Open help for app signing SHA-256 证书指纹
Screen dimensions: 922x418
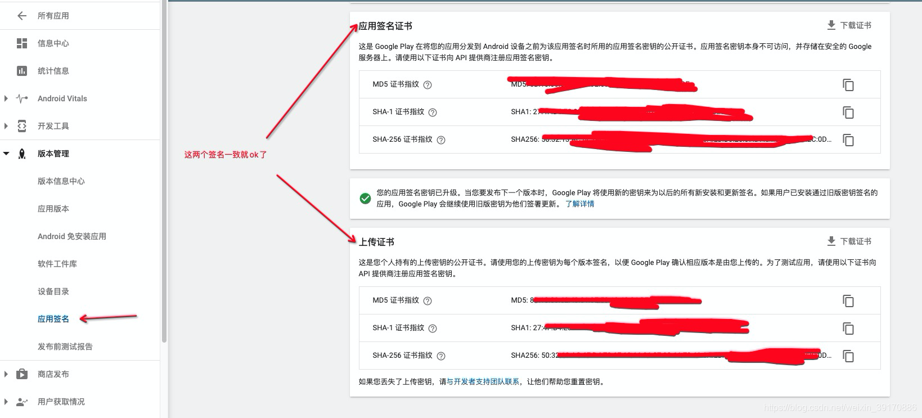441,140
